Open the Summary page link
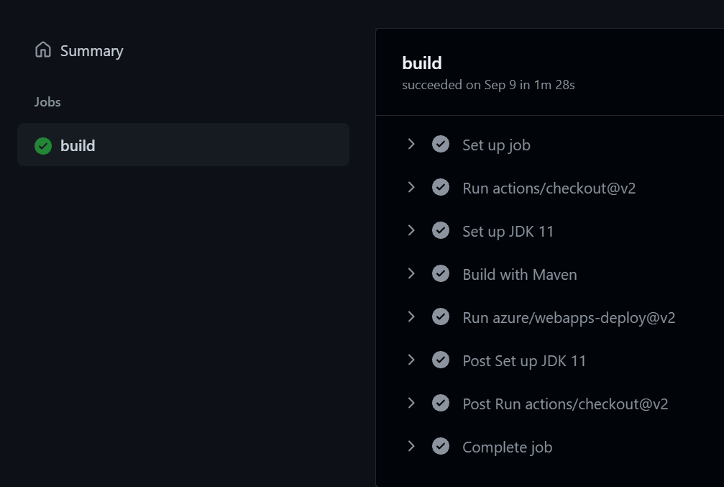The image size is (724, 487). 91,51
